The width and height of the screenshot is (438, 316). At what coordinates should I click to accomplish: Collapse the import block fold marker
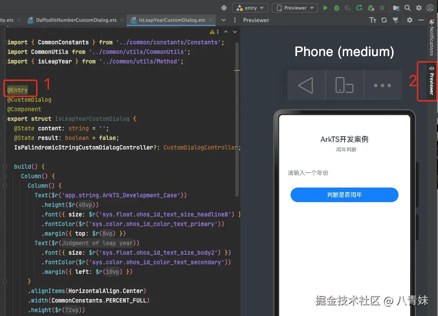[5, 43]
